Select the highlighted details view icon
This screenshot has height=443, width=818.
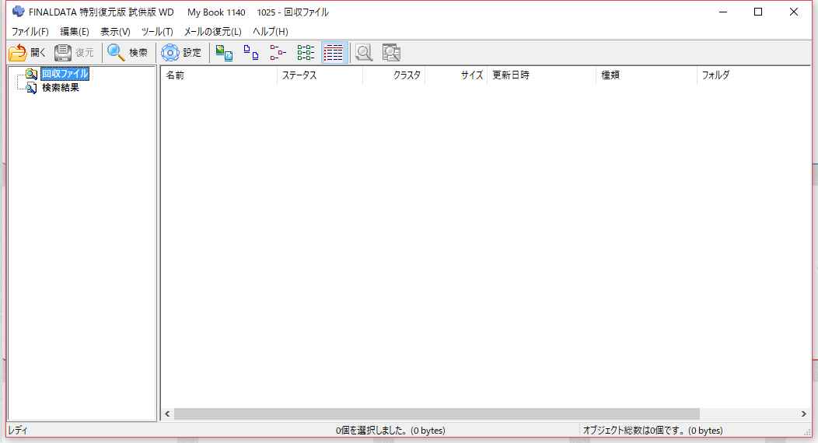point(334,53)
